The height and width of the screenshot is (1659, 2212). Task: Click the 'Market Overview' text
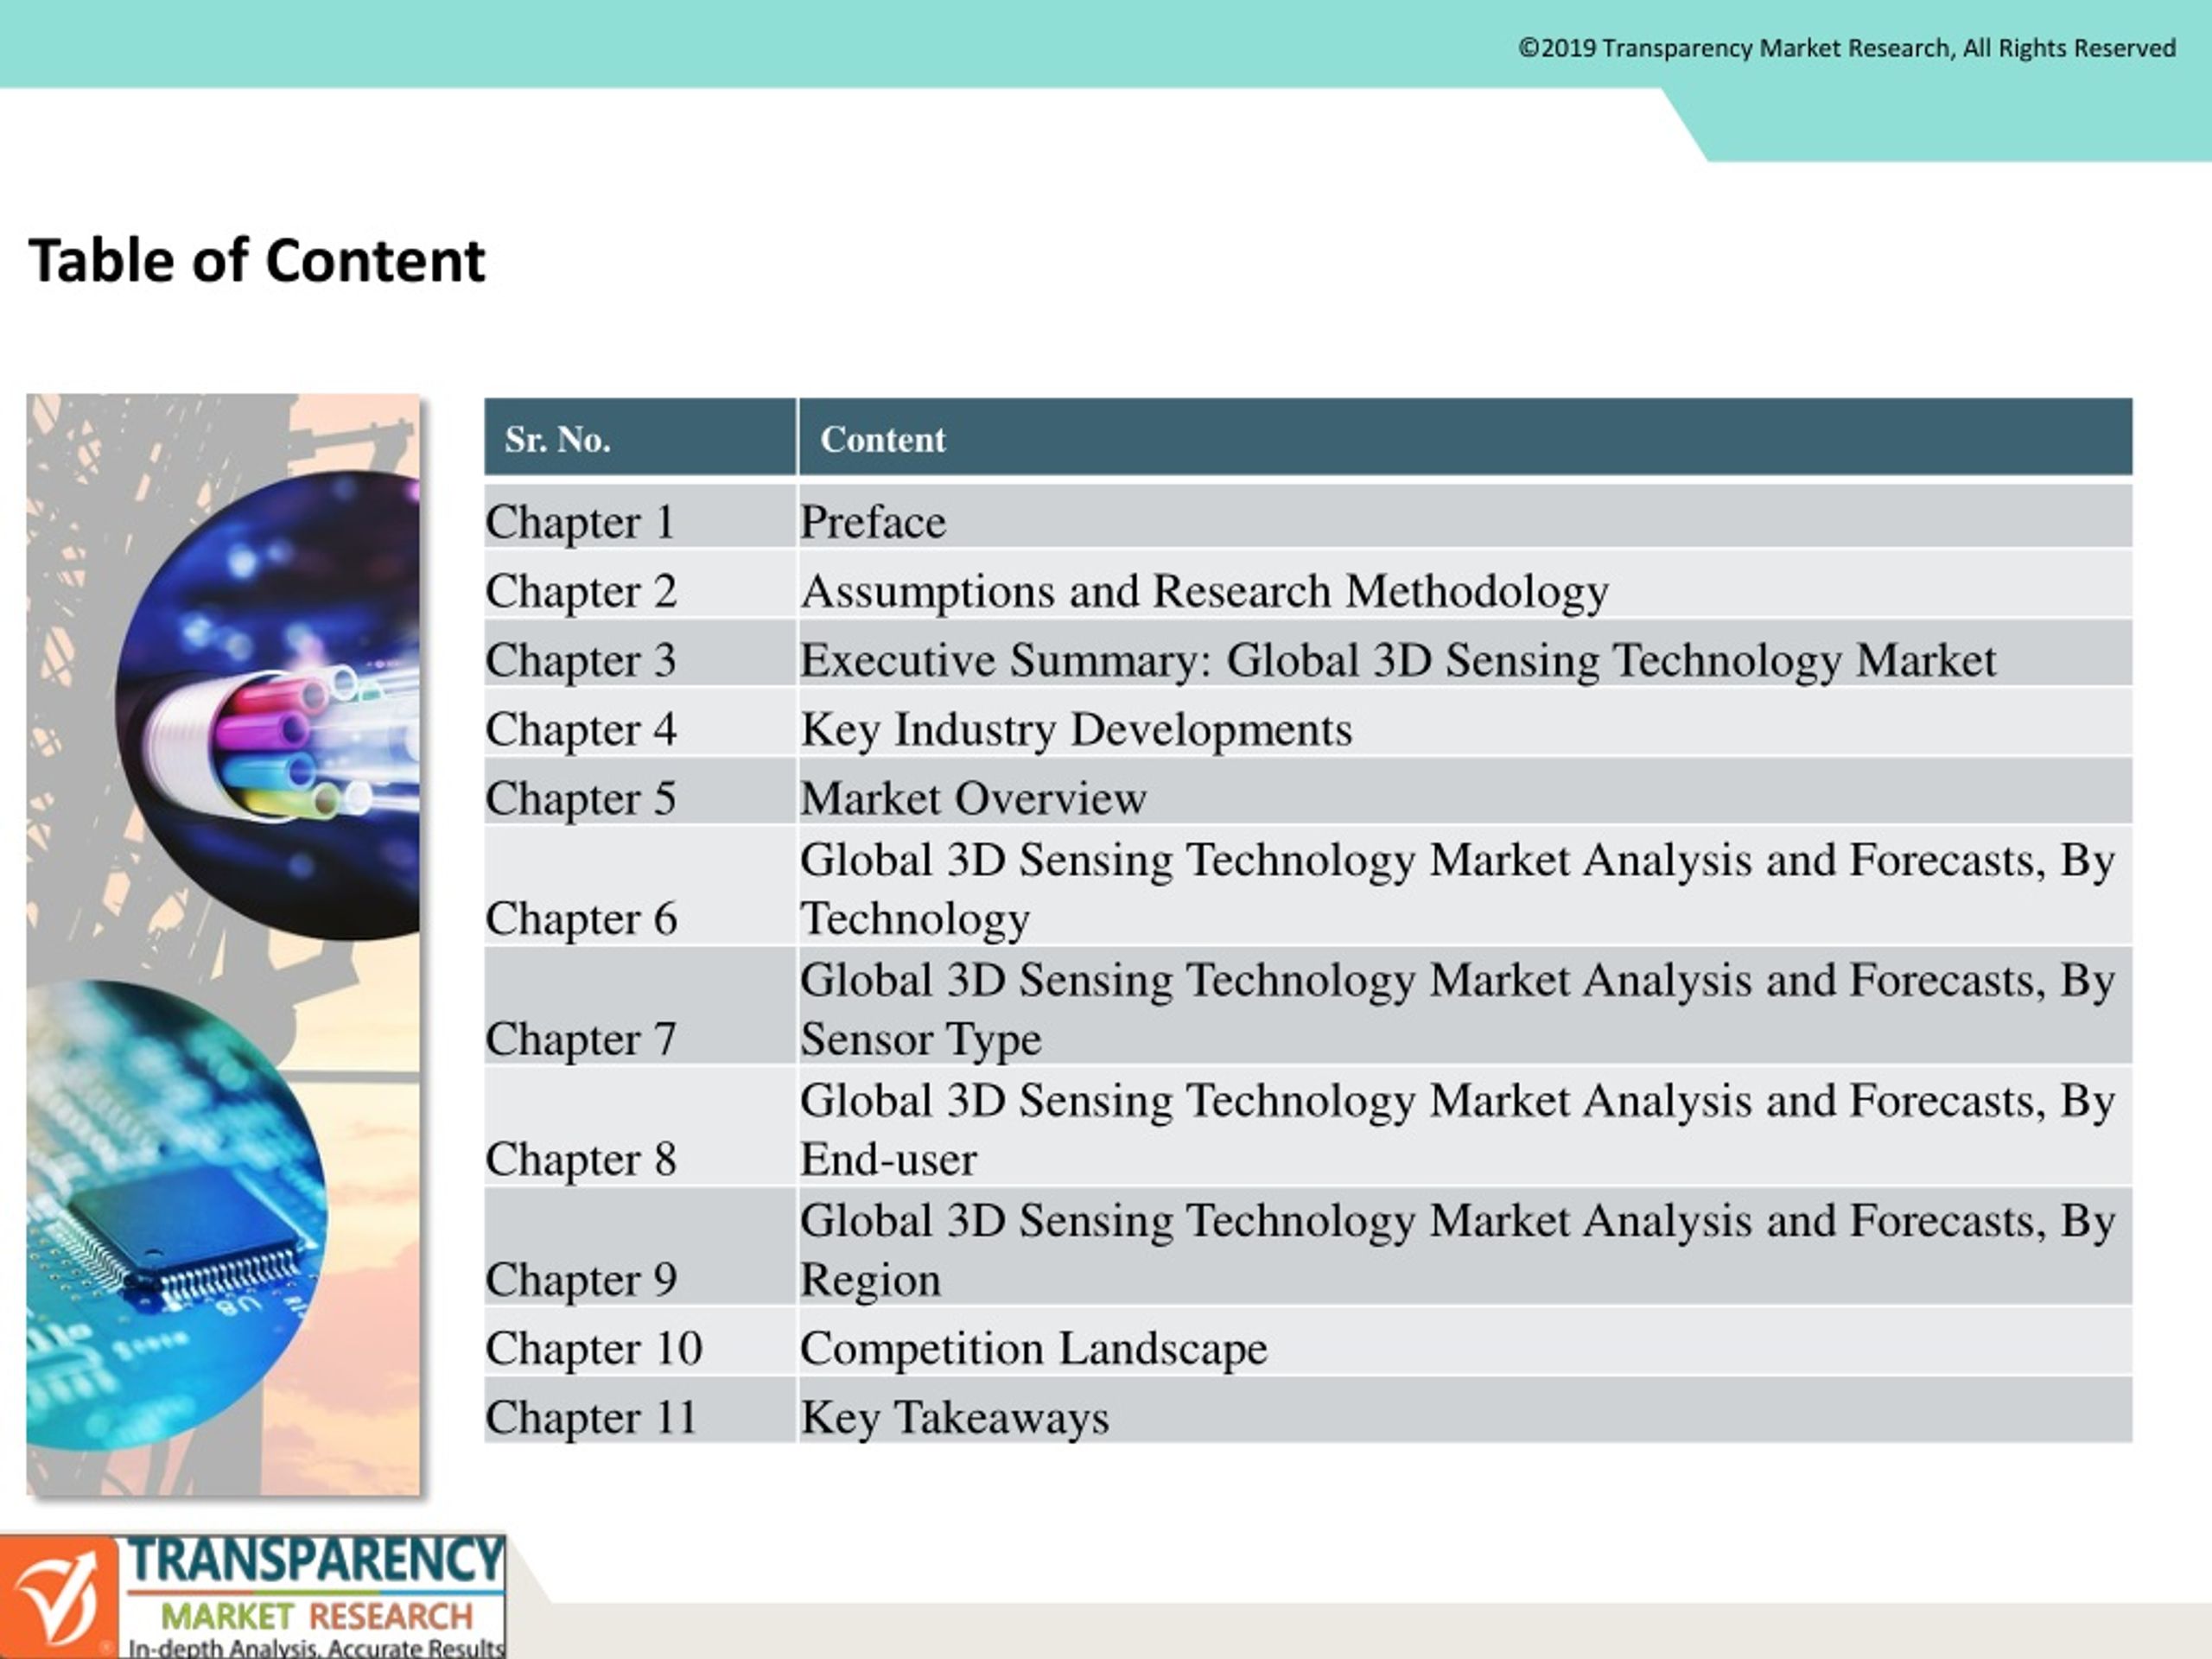tap(973, 798)
